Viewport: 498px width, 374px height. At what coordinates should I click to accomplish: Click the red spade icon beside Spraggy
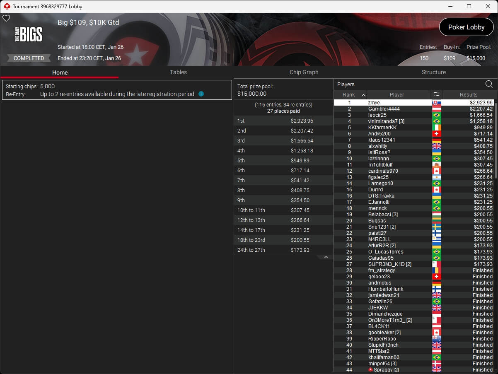(x=370, y=369)
